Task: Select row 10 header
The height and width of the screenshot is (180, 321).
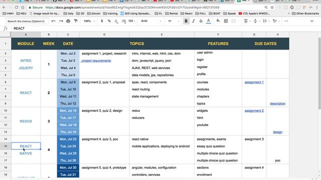Action: click(6, 110)
